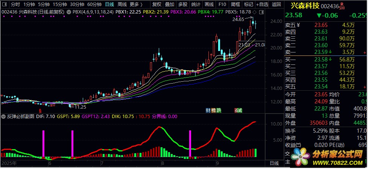Image resolution: width=369 pixels, height=169 pixels.
Task: Click the 跌 marker on the chart
Action: pos(219,111)
